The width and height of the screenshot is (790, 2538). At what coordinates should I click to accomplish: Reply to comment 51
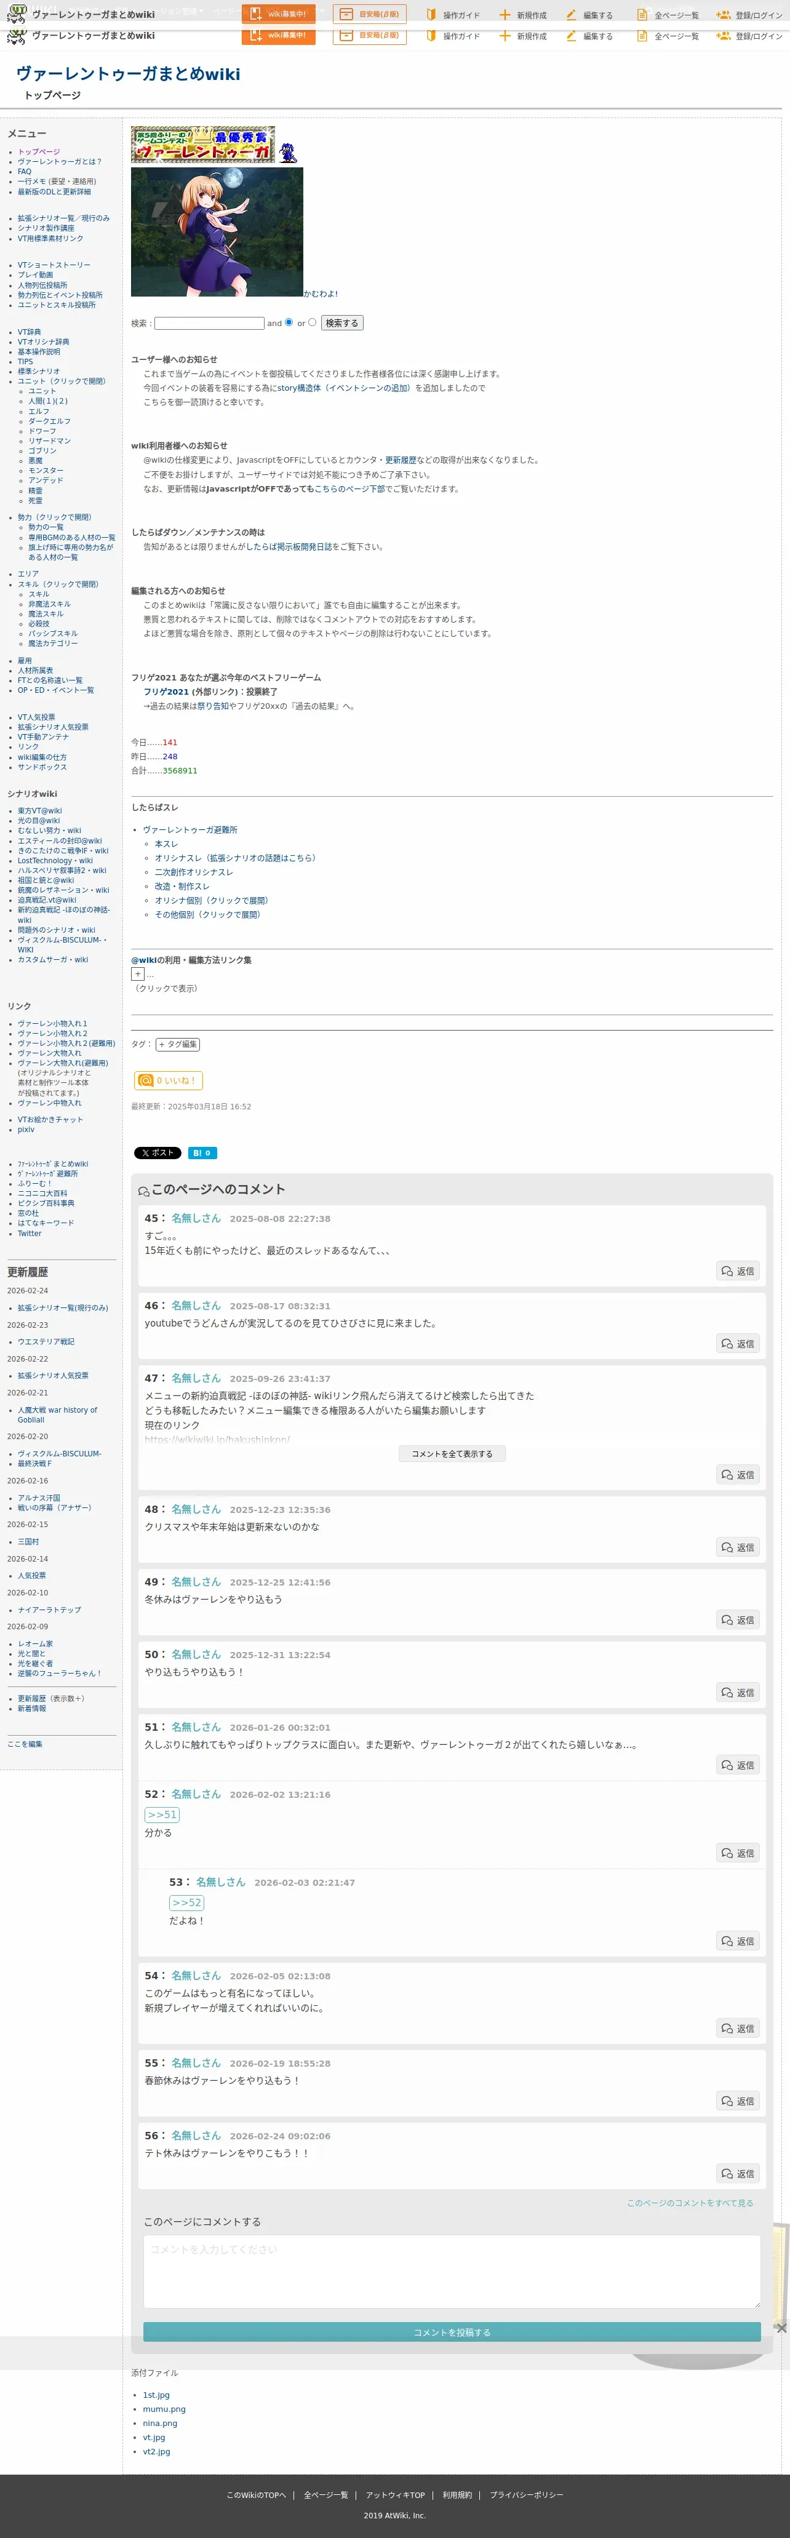click(738, 1766)
